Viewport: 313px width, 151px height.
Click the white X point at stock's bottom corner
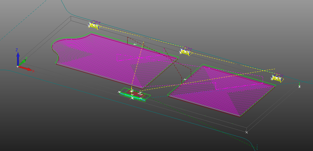(247, 132)
